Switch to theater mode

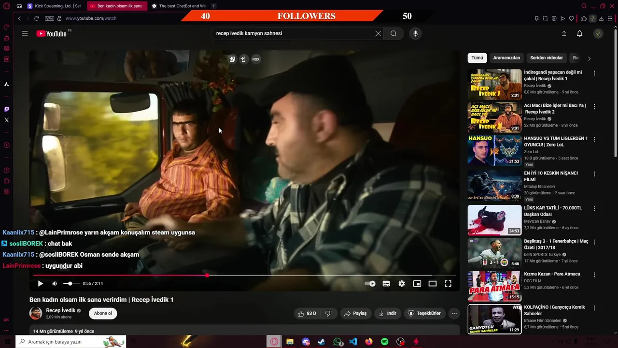pos(433,284)
